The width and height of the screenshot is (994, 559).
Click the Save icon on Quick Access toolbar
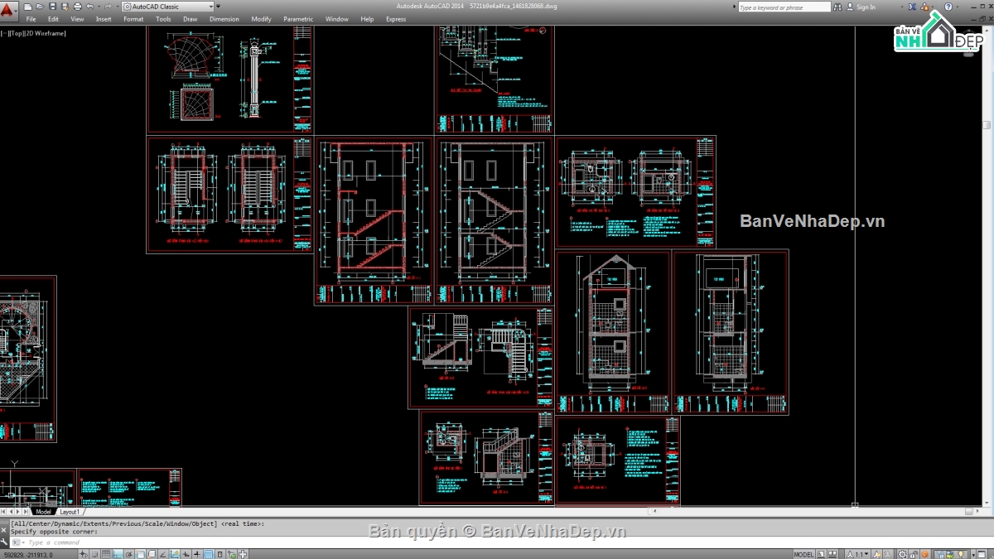click(x=53, y=7)
